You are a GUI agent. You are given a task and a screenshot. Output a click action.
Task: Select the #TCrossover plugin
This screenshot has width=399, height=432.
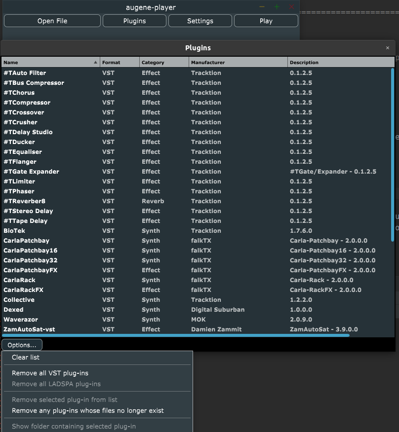click(197, 112)
